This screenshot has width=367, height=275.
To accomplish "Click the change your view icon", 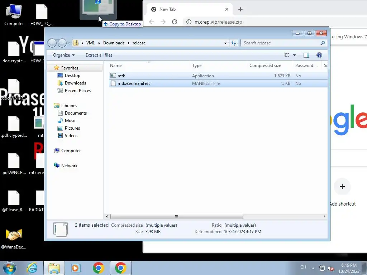I will point(286,55).
